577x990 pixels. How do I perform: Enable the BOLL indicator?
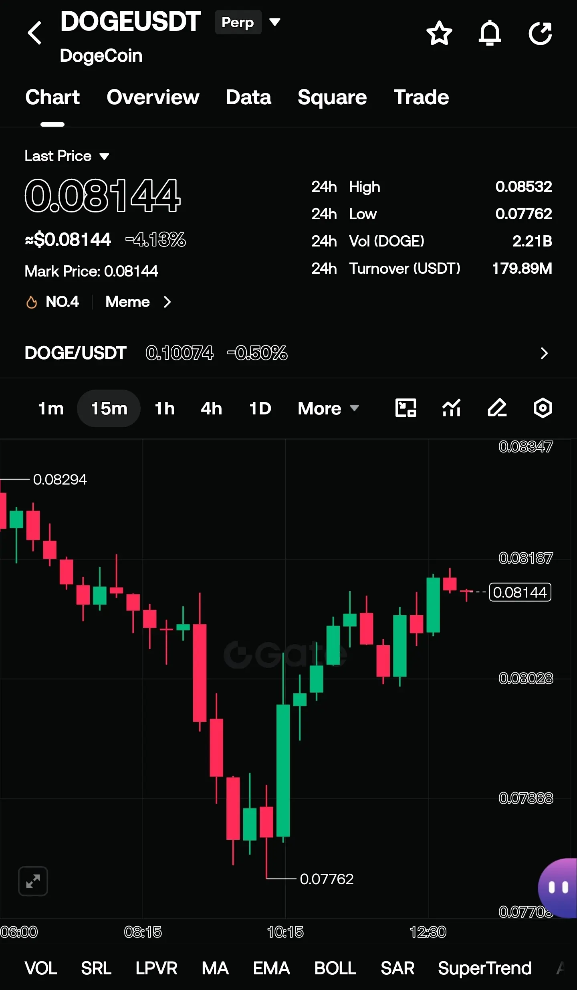[x=335, y=968]
